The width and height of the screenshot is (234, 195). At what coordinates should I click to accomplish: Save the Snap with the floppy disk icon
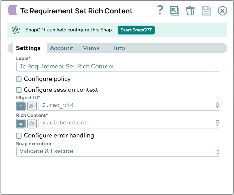point(206,11)
